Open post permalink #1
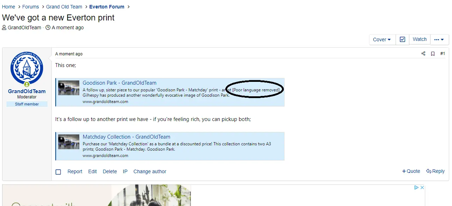Screen dimensions: 452x206 click(x=442, y=54)
